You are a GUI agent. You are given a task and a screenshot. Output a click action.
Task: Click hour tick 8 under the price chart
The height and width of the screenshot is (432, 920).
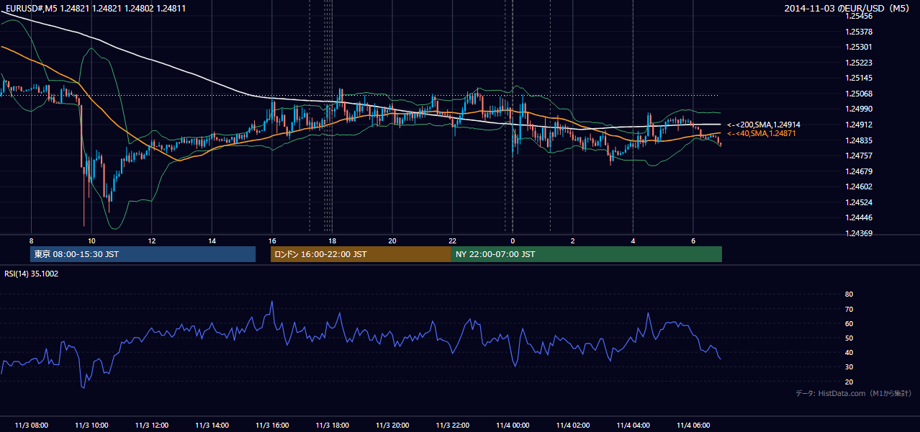[31, 240]
